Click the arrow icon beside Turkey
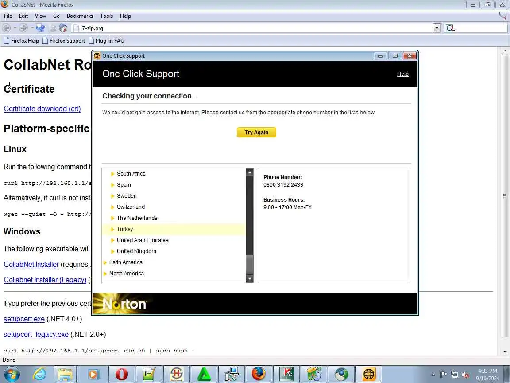This screenshot has height=383, width=510. [112, 229]
